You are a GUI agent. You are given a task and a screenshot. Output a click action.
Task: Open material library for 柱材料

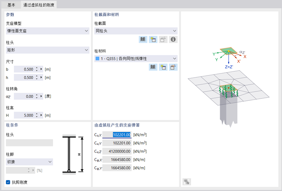tap(153, 67)
